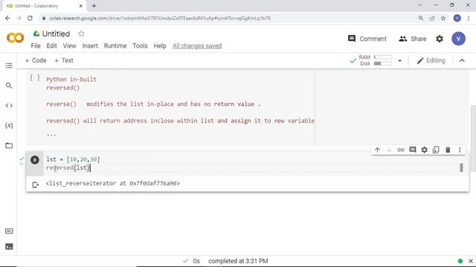Add a new Code cell

click(x=36, y=61)
